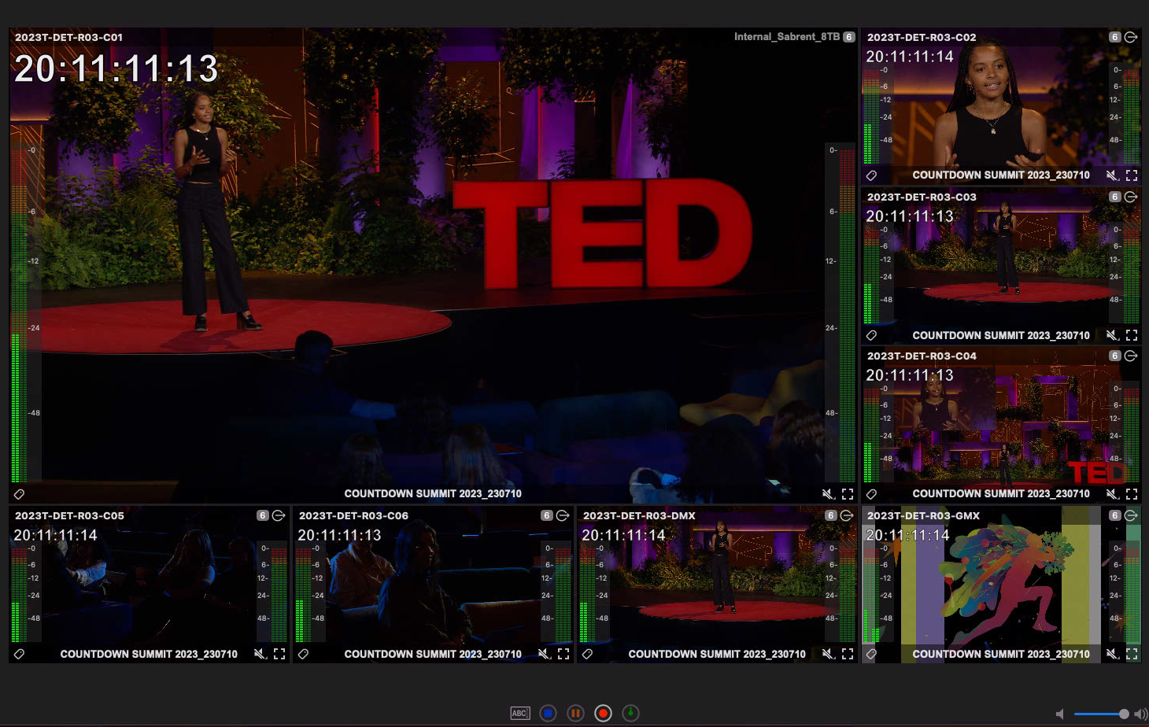1149x727 pixels.
Task: Click the 20:11:11:13 timecode on viewer C01
Action: point(116,69)
